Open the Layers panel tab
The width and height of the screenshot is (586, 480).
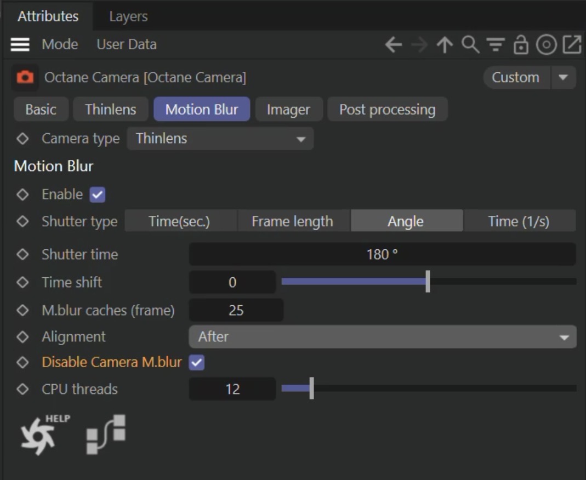click(128, 16)
